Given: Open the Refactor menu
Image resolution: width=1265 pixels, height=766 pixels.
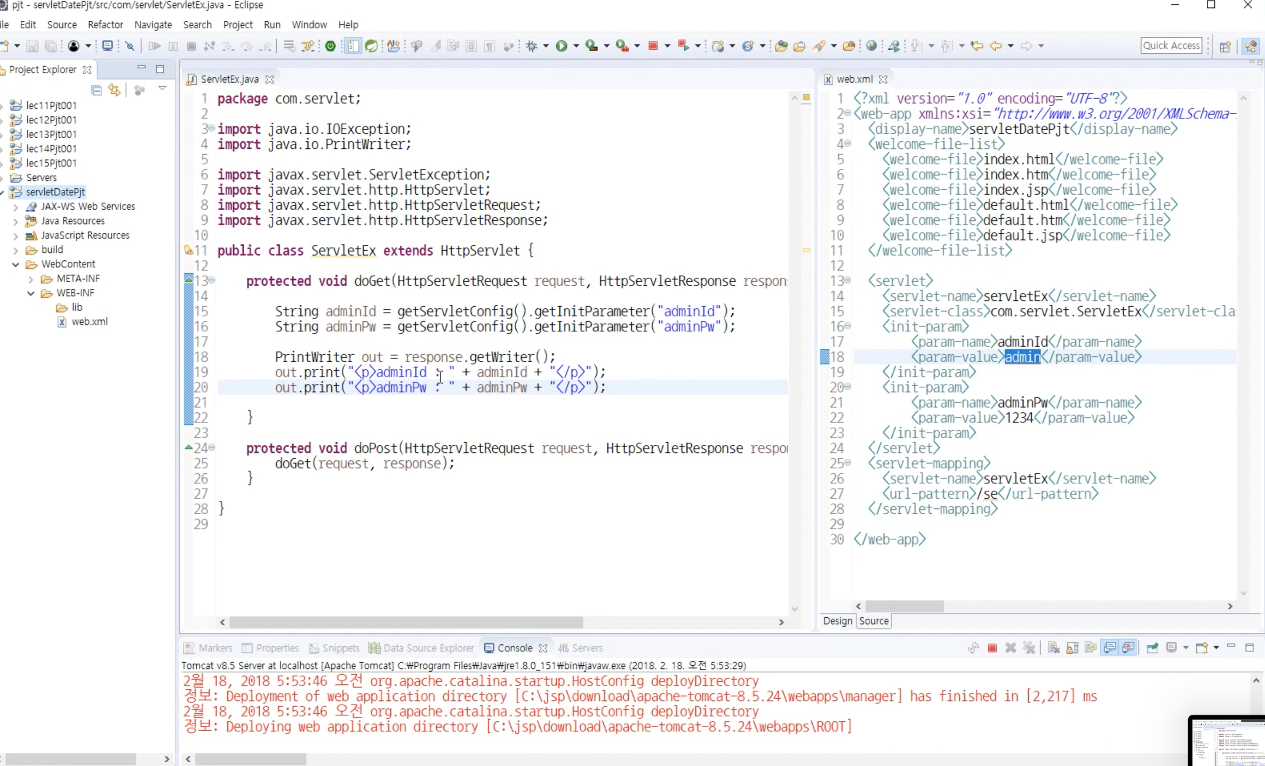Looking at the screenshot, I should tap(105, 25).
